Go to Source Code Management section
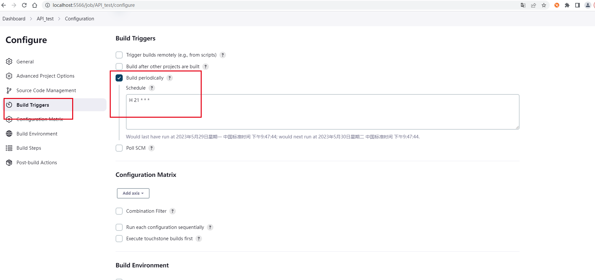This screenshot has height=280, width=595. [46, 91]
